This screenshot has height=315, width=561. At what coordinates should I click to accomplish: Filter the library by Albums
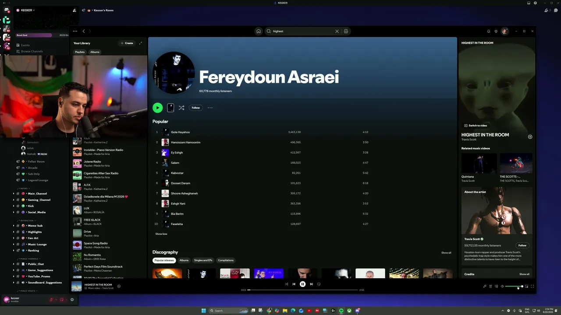coord(95,52)
